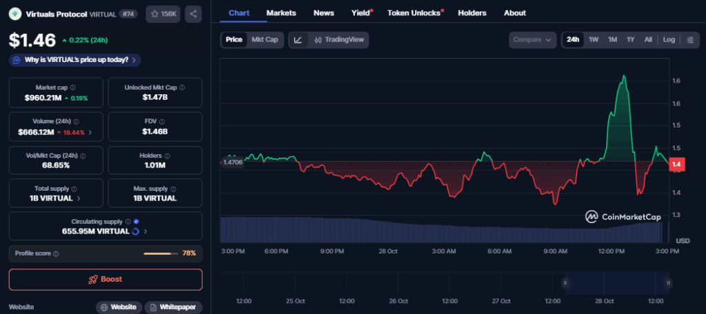
Task: Click the line chart view icon
Action: pyautogui.click(x=298, y=39)
